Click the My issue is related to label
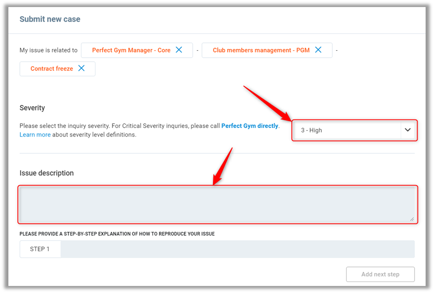Screen dimensions: 434x293 click(x=49, y=50)
